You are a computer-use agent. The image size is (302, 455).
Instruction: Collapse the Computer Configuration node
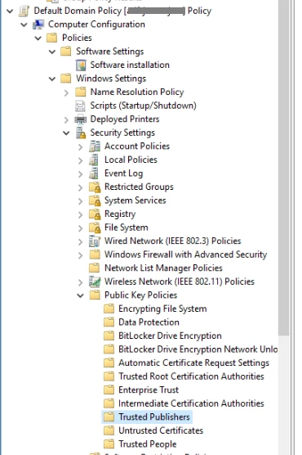click(24, 25)
